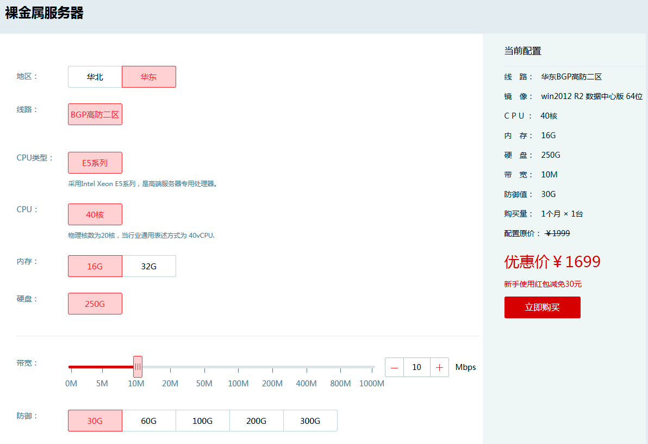
Task: Click the 立即购买 buy now button
Action: 542,307
